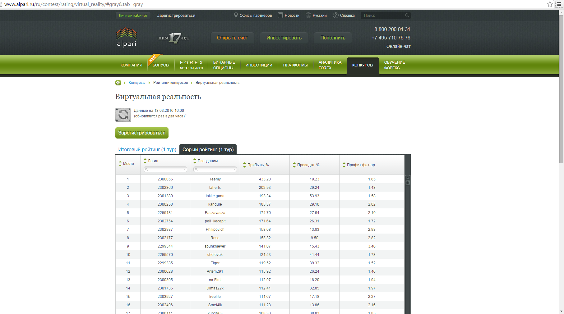Click the news icon
Viewport: 564px width, 314px height.
pos(280,15)
